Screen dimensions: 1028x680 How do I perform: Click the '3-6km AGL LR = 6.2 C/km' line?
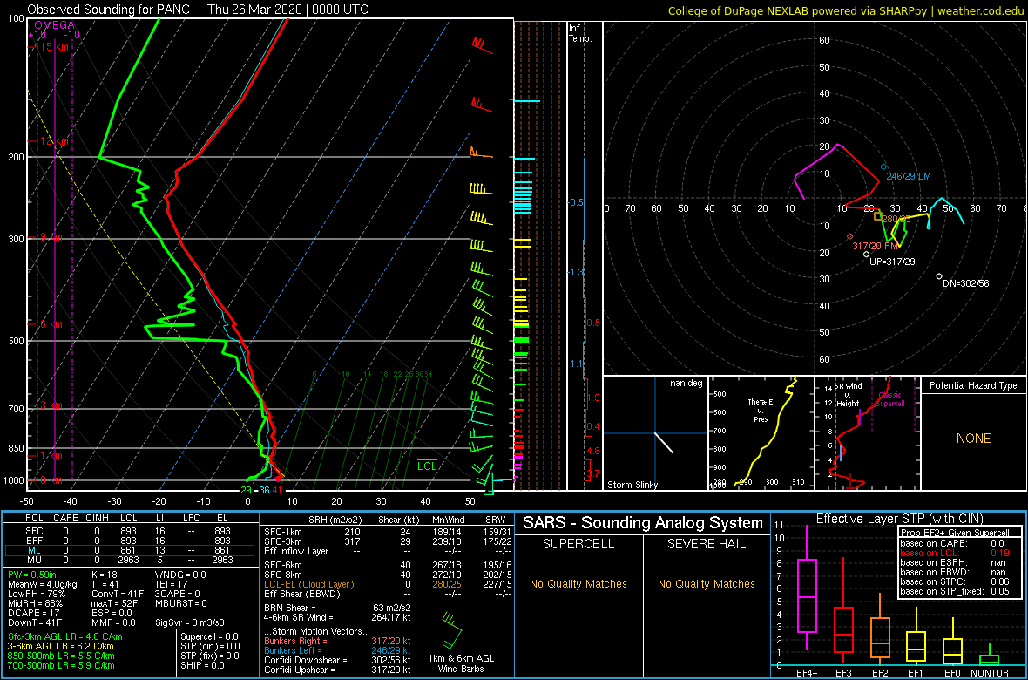(61, 646)
